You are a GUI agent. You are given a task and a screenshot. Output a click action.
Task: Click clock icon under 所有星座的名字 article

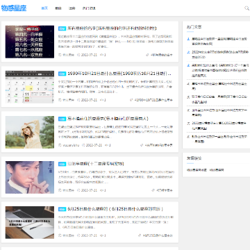click(x=78, y=55)
